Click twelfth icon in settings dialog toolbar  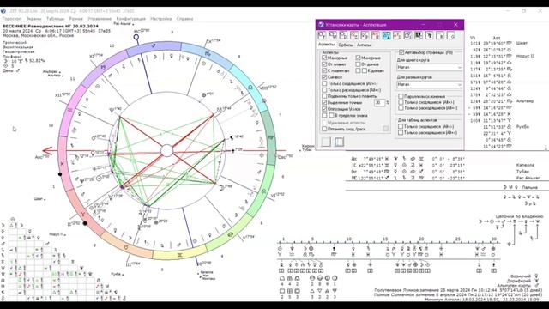tap(440, 35)
